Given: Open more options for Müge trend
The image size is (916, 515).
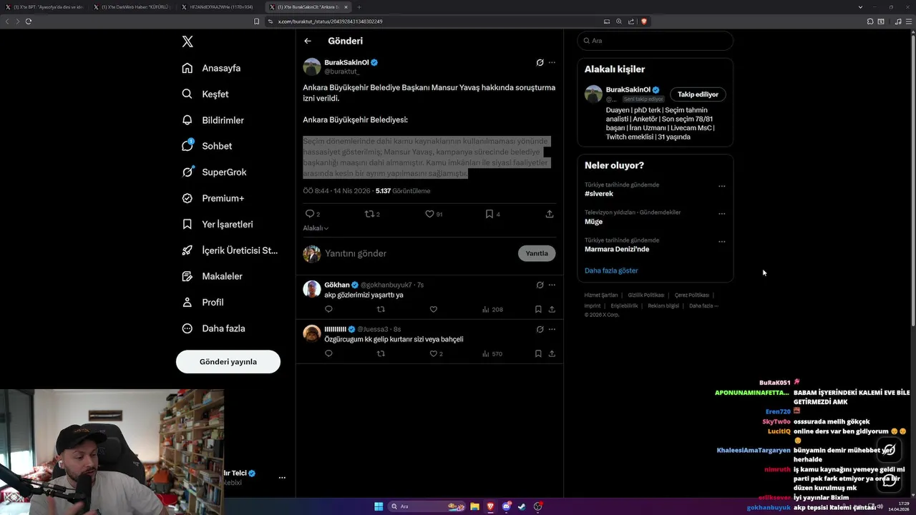Looking at the screenshot, I should (721, 213).
